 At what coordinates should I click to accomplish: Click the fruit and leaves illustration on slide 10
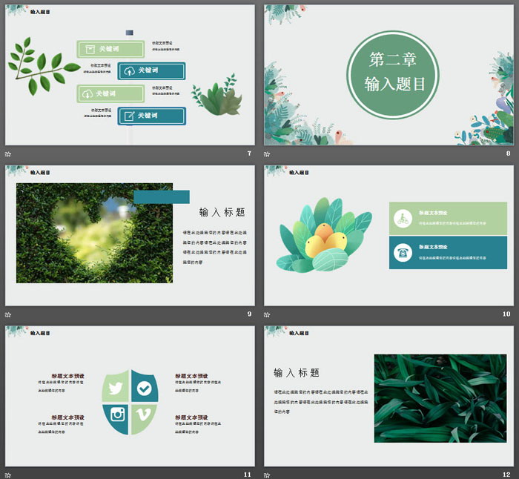coord(323,234)
